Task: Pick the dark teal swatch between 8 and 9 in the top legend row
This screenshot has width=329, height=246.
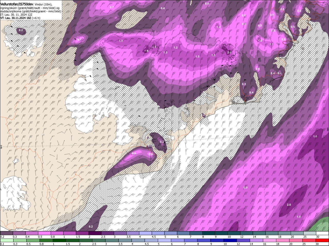Action: 209,233
